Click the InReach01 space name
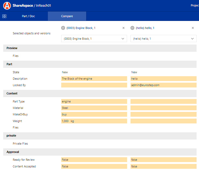This screenshot has height=172, width=199. [44, 5]
